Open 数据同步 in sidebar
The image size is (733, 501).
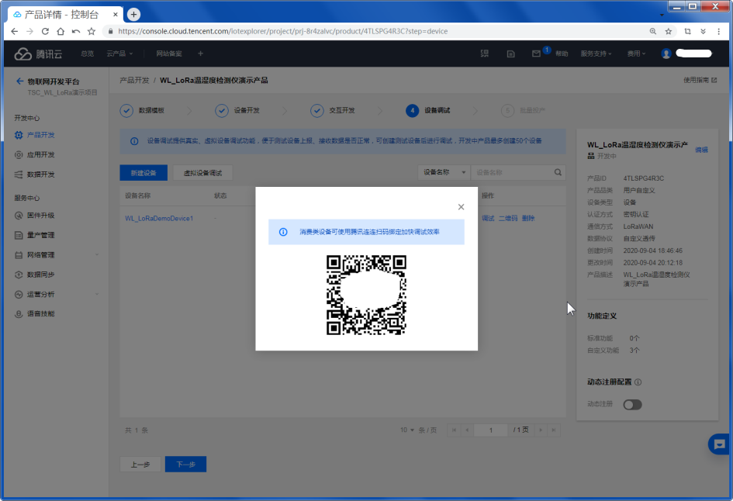click(x=40, y=275)
